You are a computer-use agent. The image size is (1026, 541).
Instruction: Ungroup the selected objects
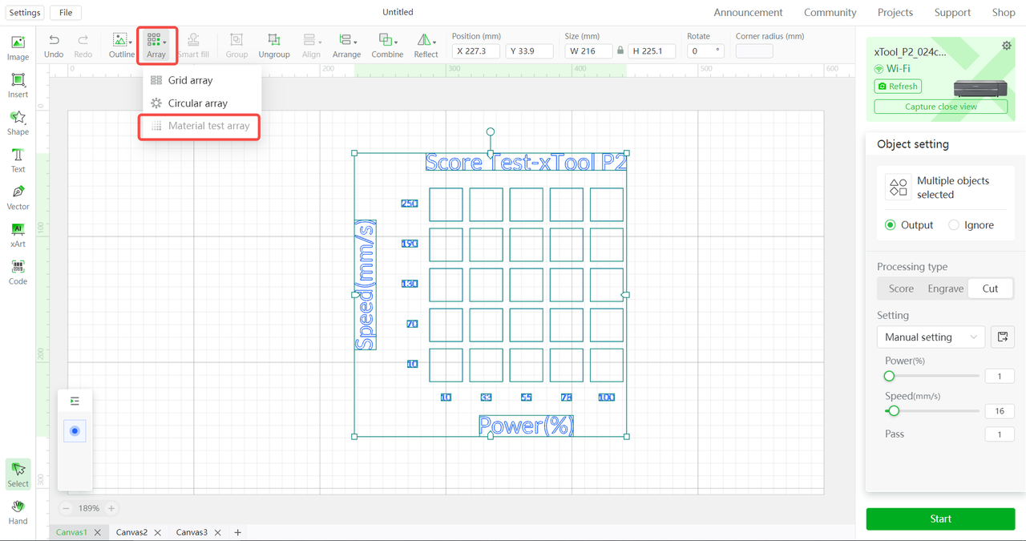[274, 46]
